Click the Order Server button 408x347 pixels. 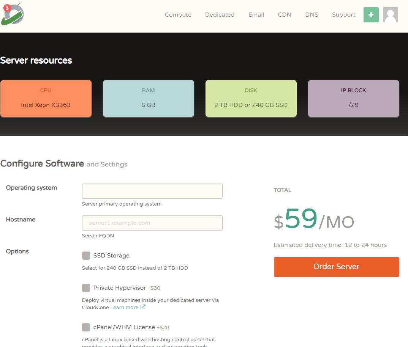pos(336,267)
